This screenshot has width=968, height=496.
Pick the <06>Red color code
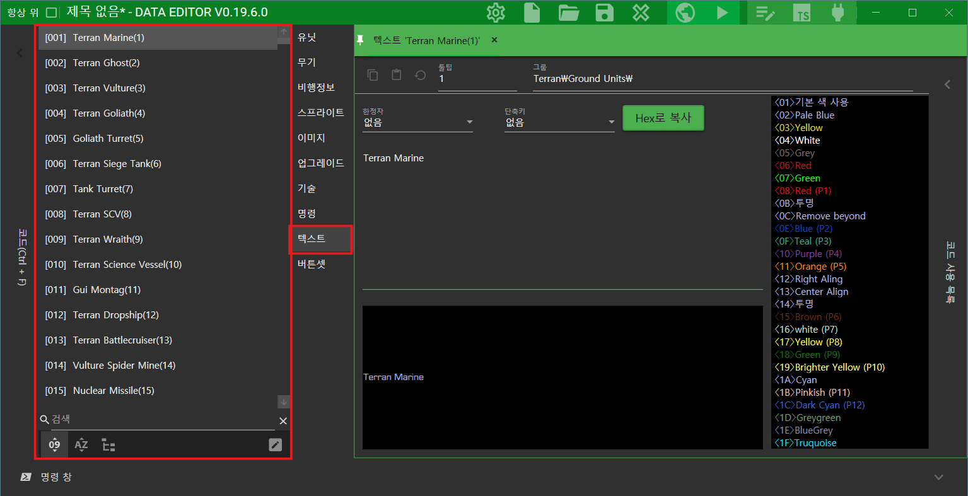pos(793,166)
